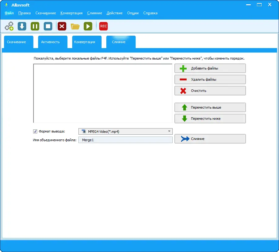Click the Merge1 file name input field
The image size is (279, 252).
tap(126, 140)
